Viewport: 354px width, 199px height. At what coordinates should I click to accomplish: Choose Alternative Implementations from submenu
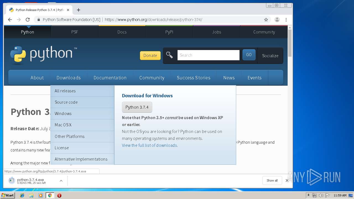82,159
